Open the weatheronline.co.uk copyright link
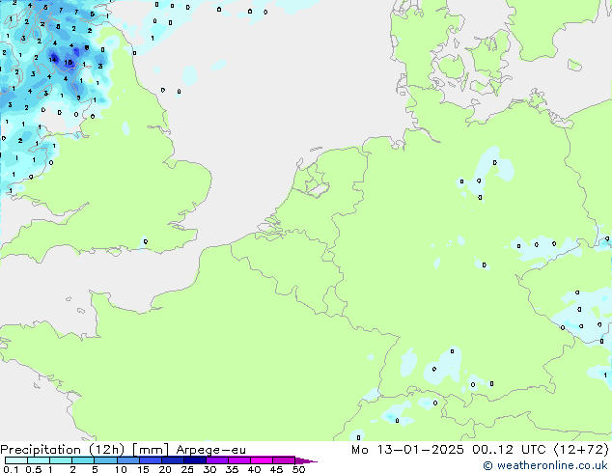This screenshot has width=612, height=473. point(545,465)
